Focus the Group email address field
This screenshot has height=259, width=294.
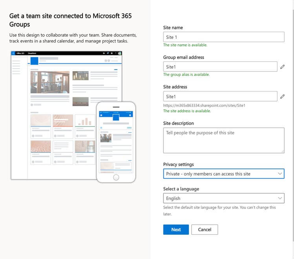pos(220,67)
